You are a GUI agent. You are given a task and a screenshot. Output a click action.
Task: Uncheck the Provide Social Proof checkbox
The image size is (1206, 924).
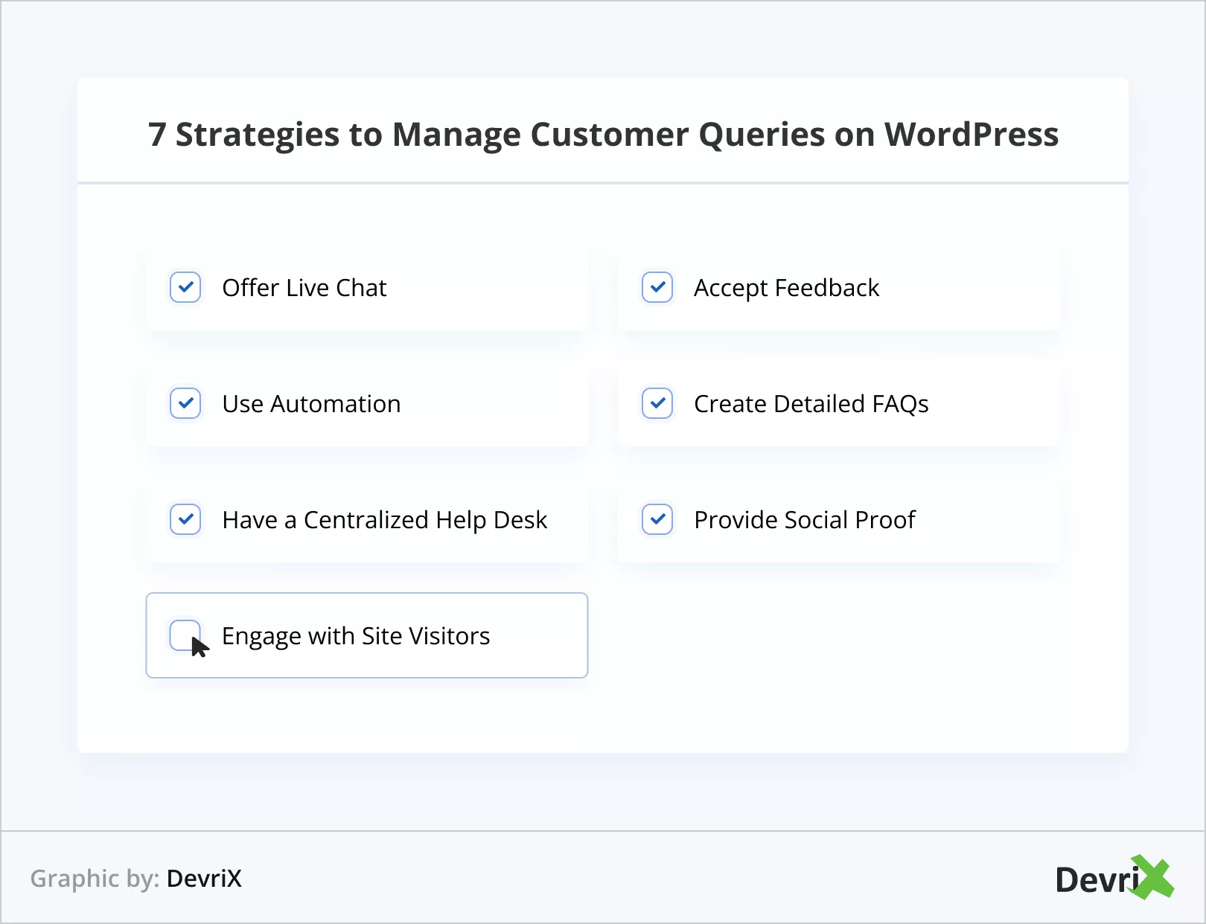[657, 519]
